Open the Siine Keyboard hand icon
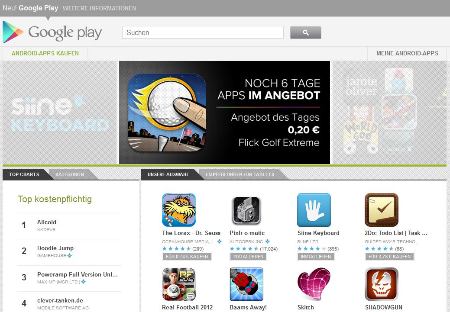 coord(314,210)
